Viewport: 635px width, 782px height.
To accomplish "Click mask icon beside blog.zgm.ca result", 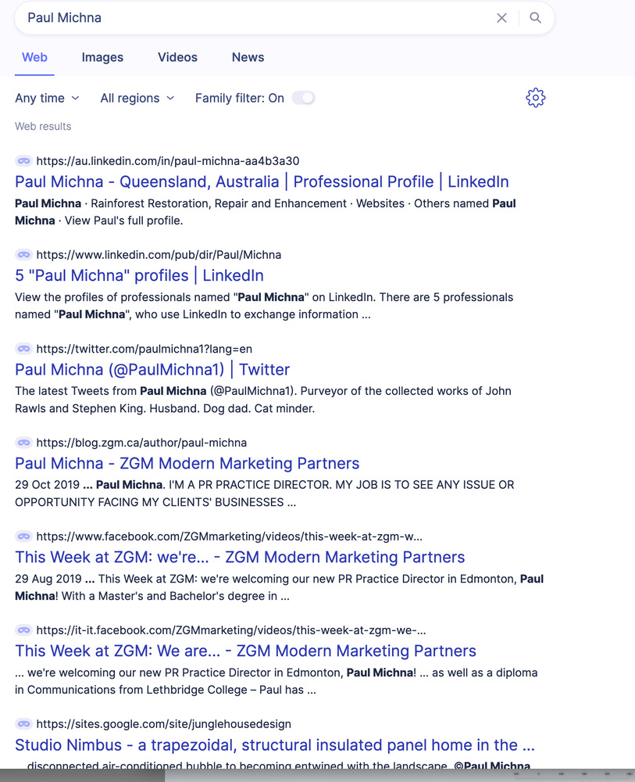I will click(23, 443).
